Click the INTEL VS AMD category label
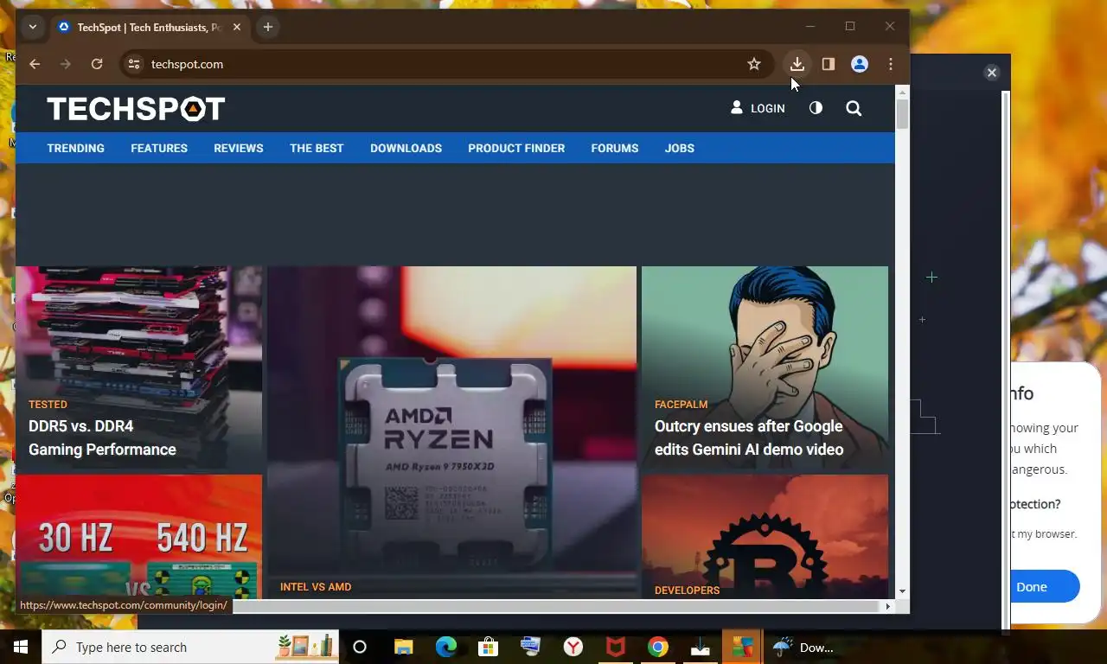The height and width of the screenshot is (664, 1107). [x=316, y=587]
